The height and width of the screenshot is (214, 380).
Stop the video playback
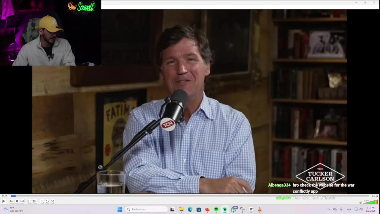tap(17, 201)
